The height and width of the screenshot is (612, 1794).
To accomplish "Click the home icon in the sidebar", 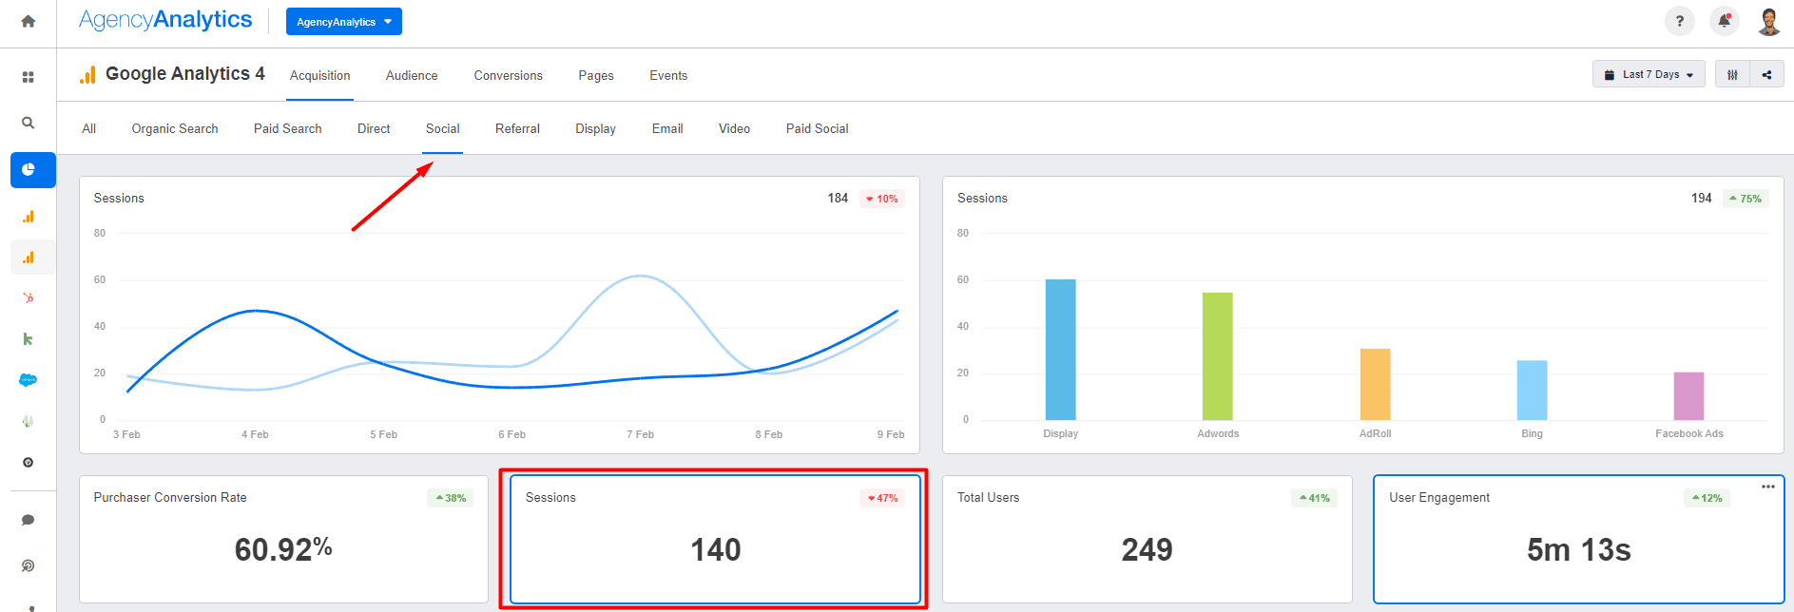I will pos(28,21).
